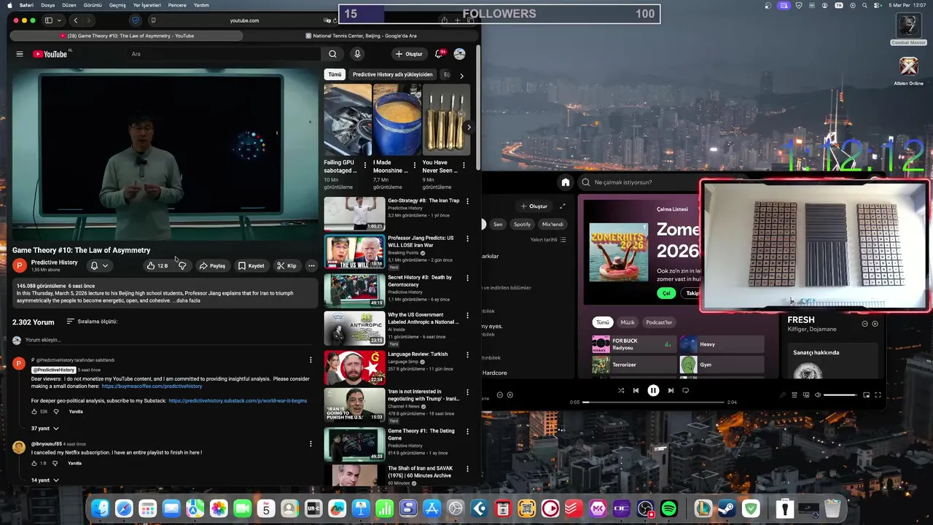Screen dimensions: 933x525
Task: Toggle channel notification bell for Predictive History
Action: coord(98,265)
